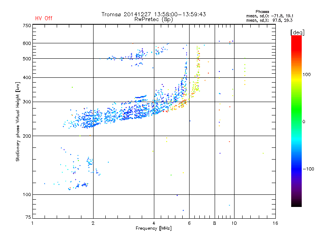Click the x-axis tick label '8'
Viewport: 324px width, 243px height.
215,223
